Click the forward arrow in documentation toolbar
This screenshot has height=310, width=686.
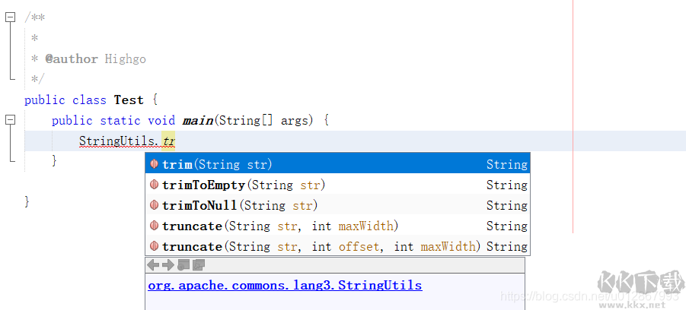(x=168, y=265)
